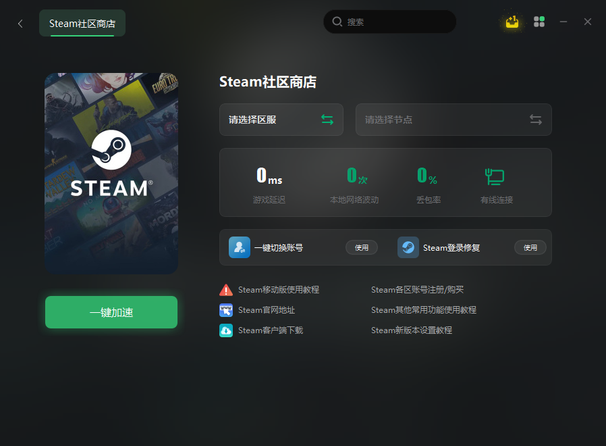Click the wired connection monitor icon

[495, 176]
